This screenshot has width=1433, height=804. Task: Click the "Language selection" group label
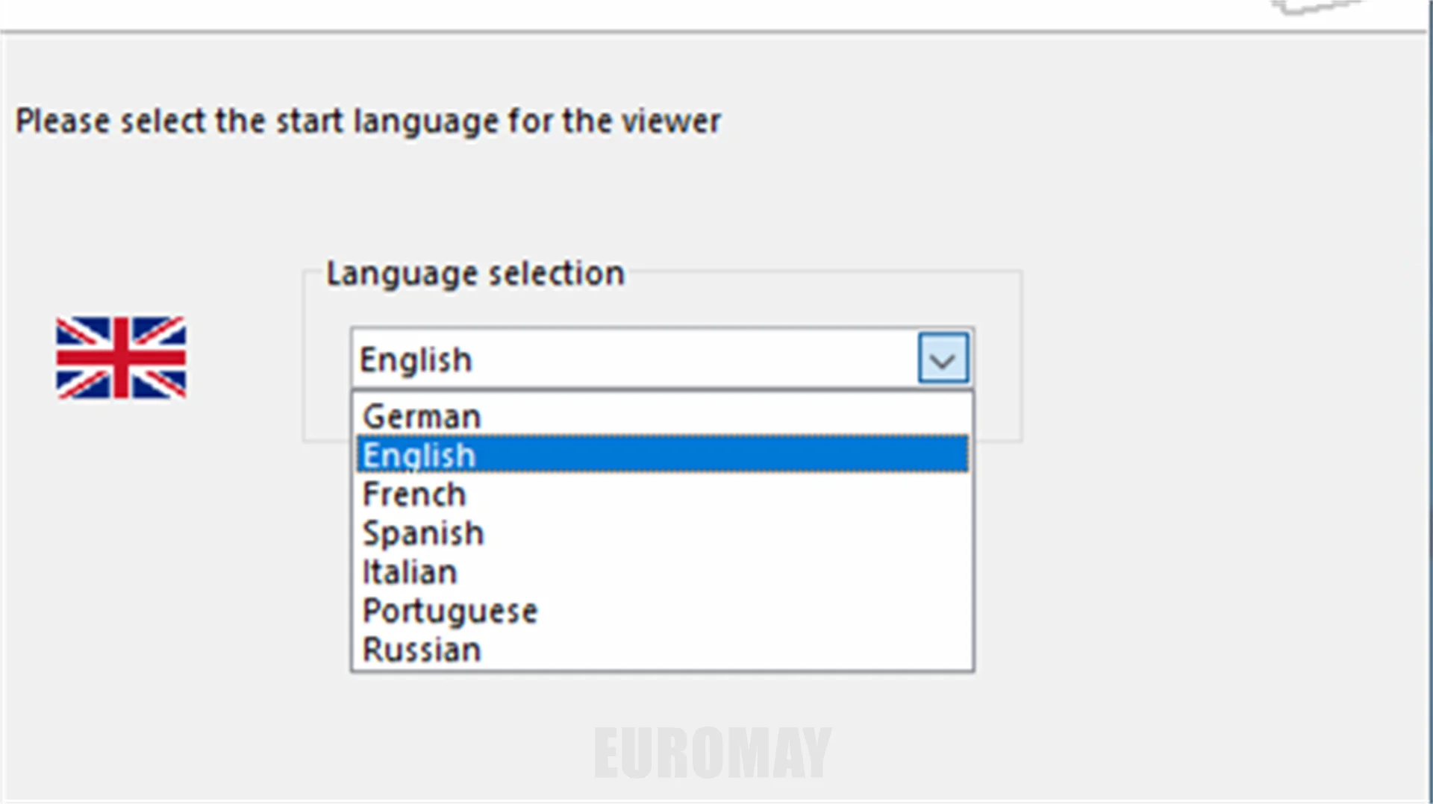(475, 274)
